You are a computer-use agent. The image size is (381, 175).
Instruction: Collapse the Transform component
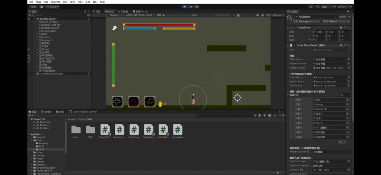[288, 28]
